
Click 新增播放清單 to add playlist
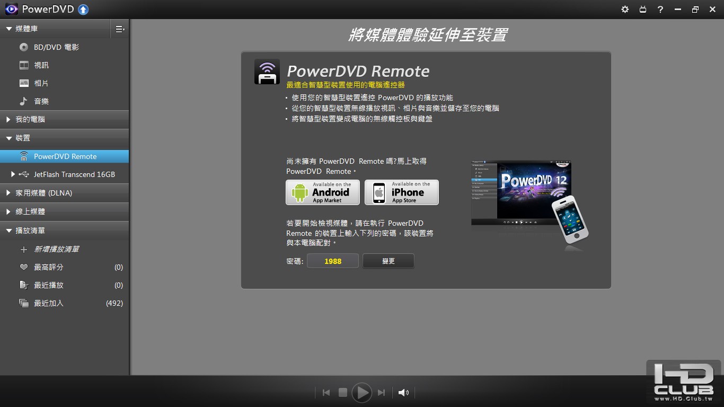point(56,249)
